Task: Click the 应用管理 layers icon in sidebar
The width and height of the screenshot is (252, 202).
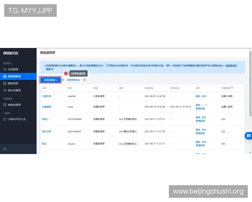Action: click(5, 69)
